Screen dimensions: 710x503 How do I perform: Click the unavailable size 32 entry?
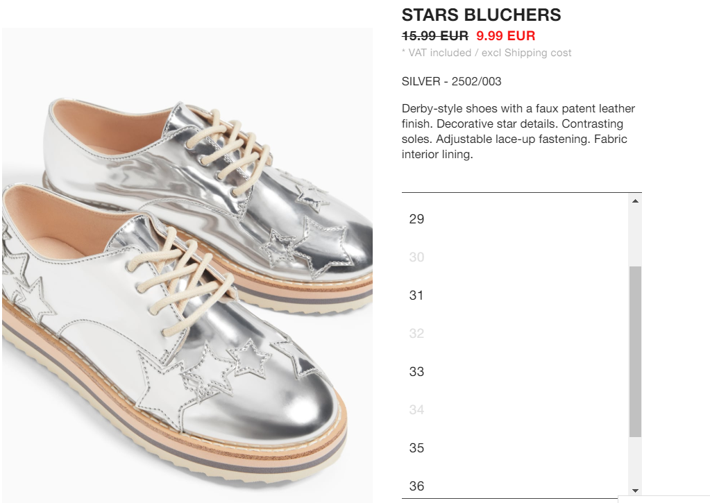515,333
